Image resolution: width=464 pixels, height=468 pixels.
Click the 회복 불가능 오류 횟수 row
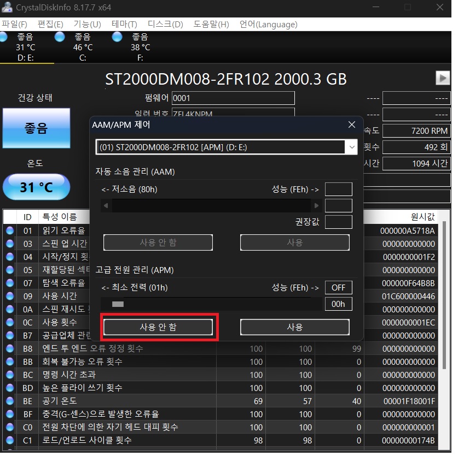tap(221, 362)
